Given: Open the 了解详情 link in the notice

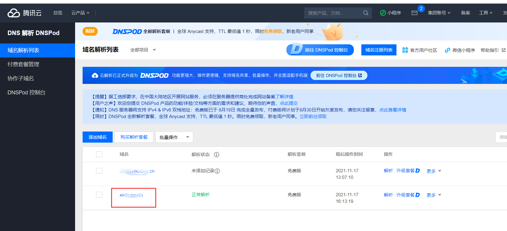Looking at the screenshot, I should [x=284, y=97].
